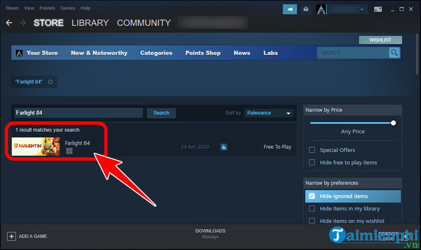
Task: Collapse the Narrow by Price panel
Action: [x=353, y=110]
